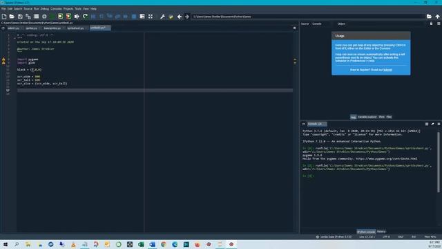Click the IPython console vertical scrollbar
Screen dimensions: 442x249
click(x=439, y=163)
